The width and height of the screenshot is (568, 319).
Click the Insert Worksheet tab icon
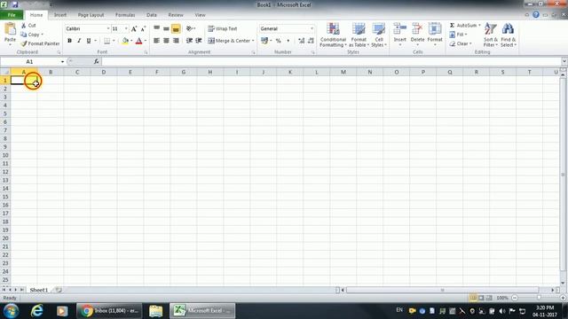59,290
